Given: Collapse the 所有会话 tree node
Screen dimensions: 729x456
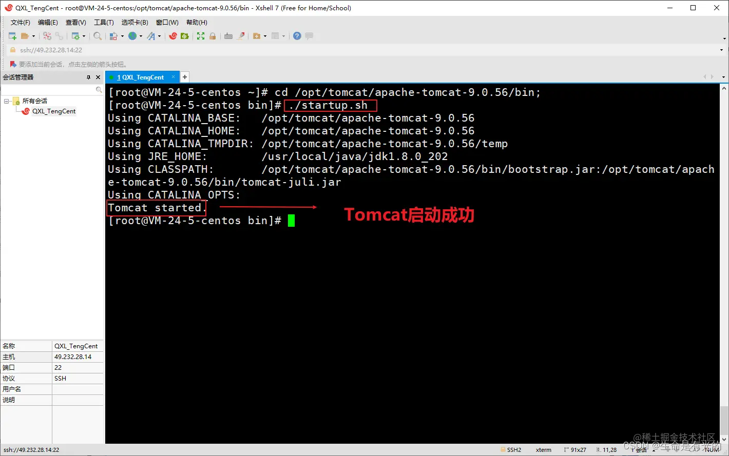Looking at the screenshot, I should pyautogui.click(x=7, y=101).
